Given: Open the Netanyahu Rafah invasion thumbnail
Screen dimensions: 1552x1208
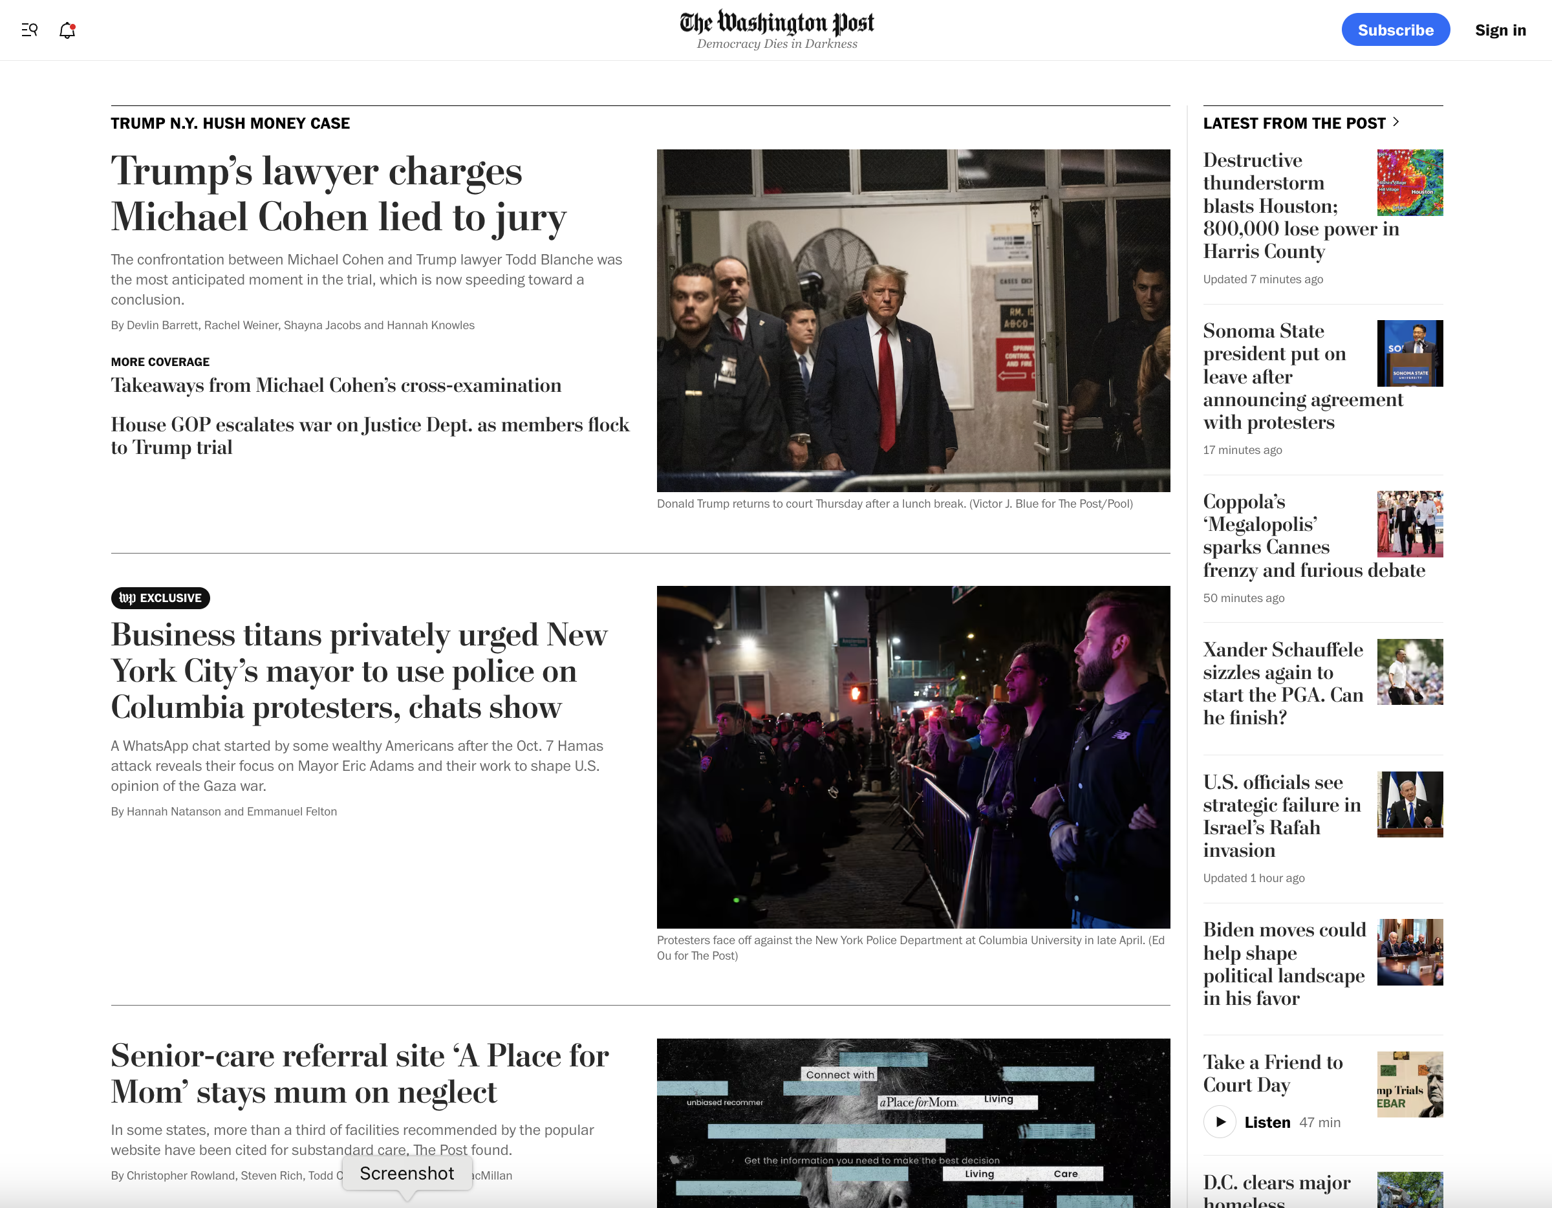Looking at the screenshot, I should (x=1410, y=804).
